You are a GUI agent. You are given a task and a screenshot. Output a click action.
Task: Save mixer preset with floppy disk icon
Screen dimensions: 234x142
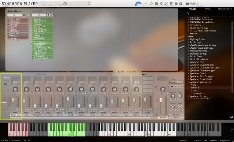pyautogui.click(x=172, y=86)
